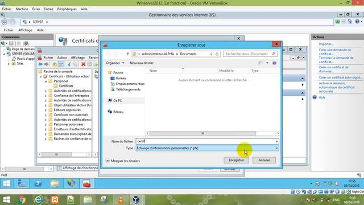Click the change view icon in save dialog
364x205 pixels.
click(261, 63)
